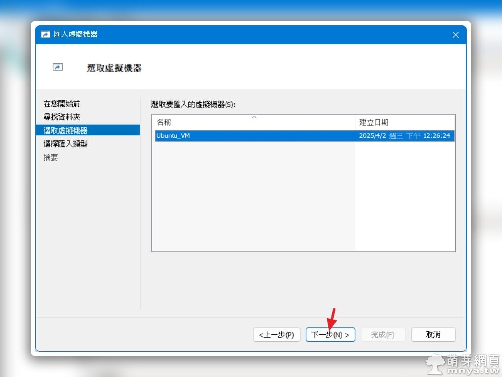Cancel the import with 取消 button
Screen dimensions: 502x377
pyautogui.click(x=433, y=335)
